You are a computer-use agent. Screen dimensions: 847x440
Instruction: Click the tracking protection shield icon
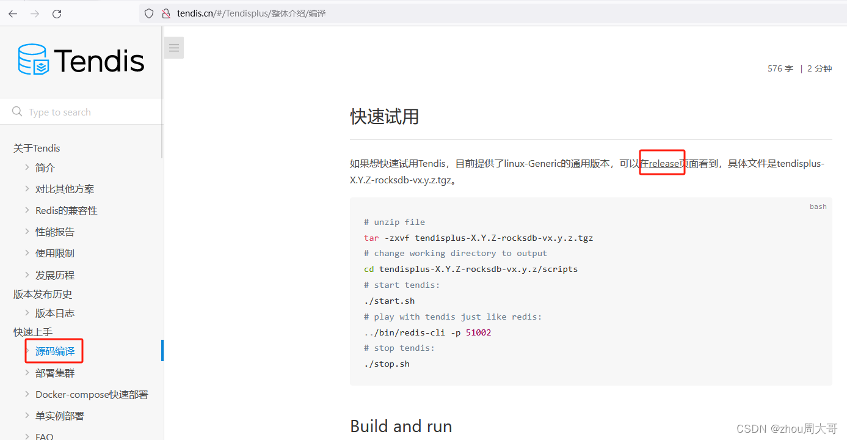pyautogui.click(x=148, y=13)
